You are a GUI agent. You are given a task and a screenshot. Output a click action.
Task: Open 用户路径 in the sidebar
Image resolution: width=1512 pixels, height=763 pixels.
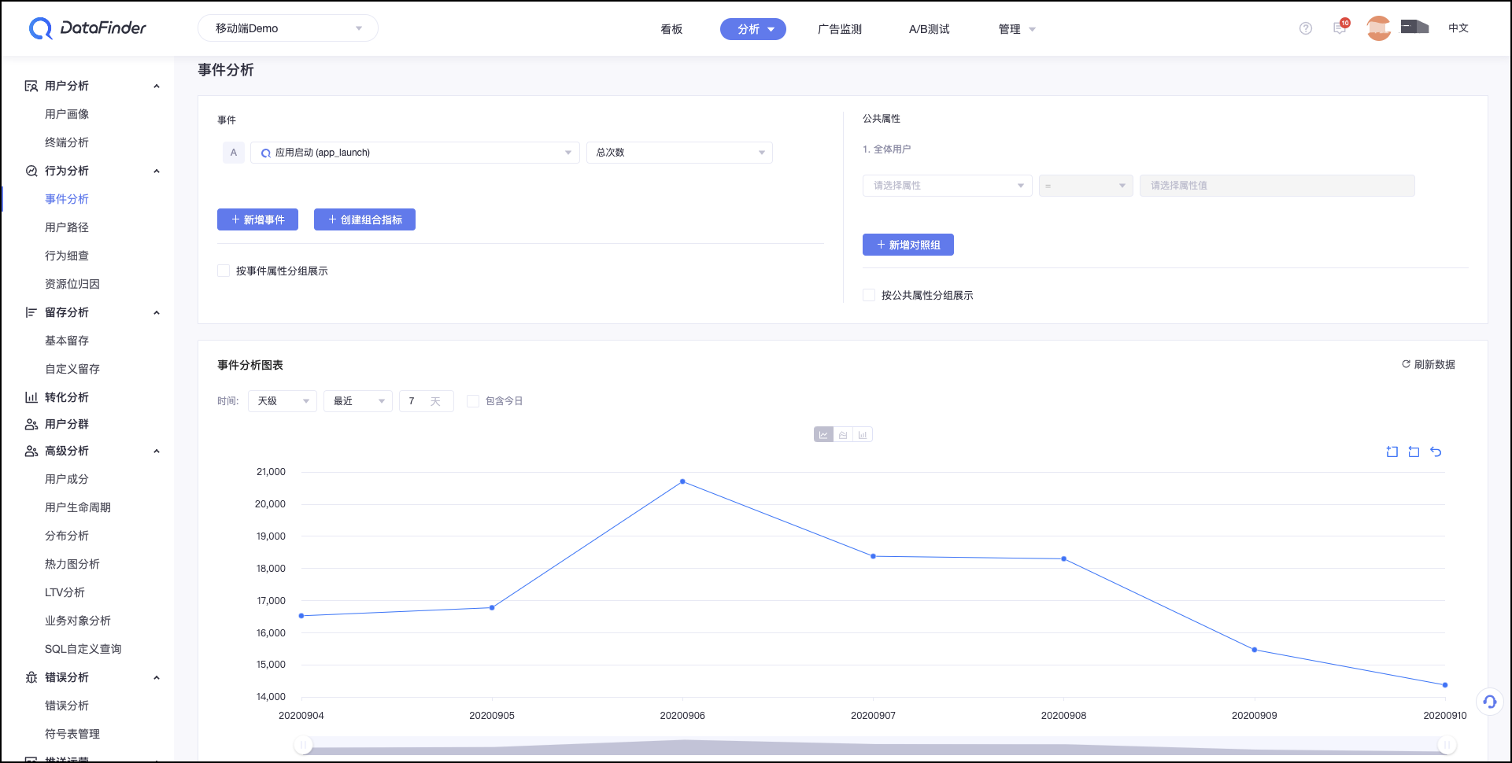[67, 227]
